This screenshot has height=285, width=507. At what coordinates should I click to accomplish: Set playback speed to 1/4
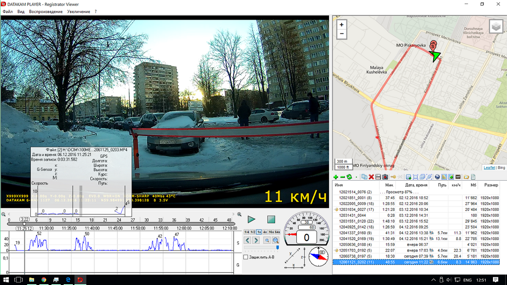tap(246, 232)
